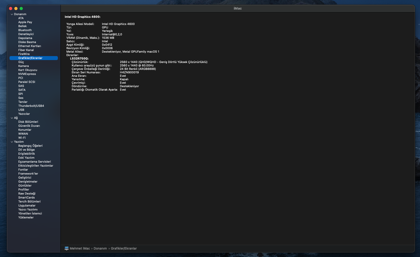
Task: Select Güvenlik Duvarı under Ağ
Action: point(29,126)
